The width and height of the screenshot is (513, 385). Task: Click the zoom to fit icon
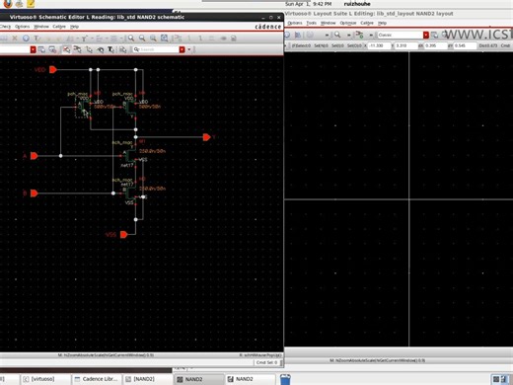pos(165,38)
